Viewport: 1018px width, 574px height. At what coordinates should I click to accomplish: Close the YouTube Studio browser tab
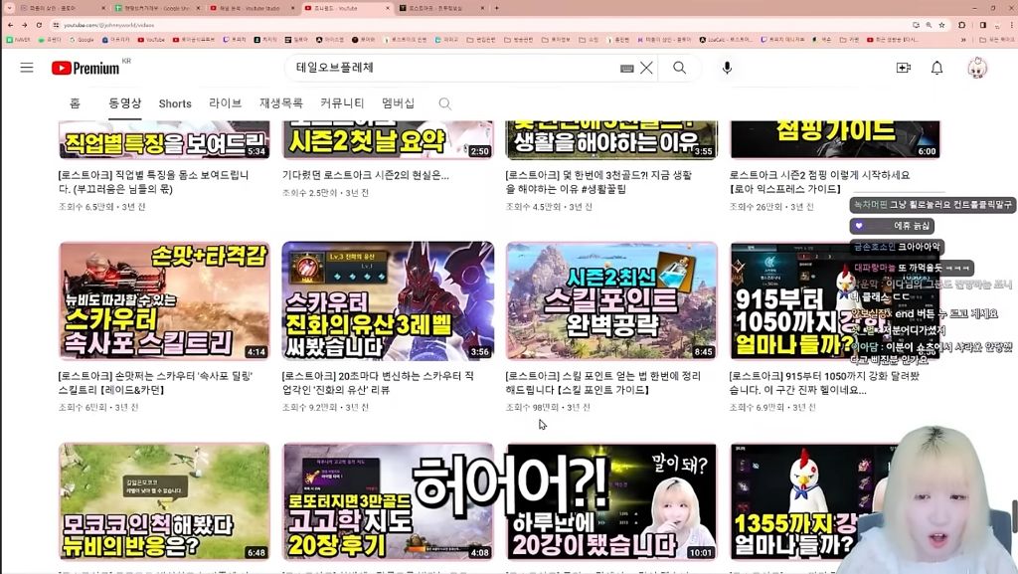pyautogui.click(x=292, y=8)
